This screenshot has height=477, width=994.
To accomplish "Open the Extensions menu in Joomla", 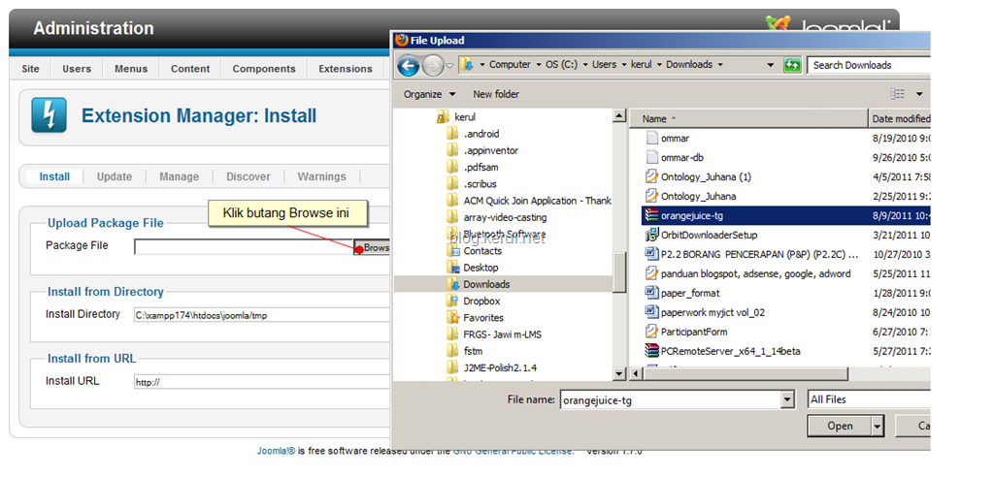I will 346,69.
